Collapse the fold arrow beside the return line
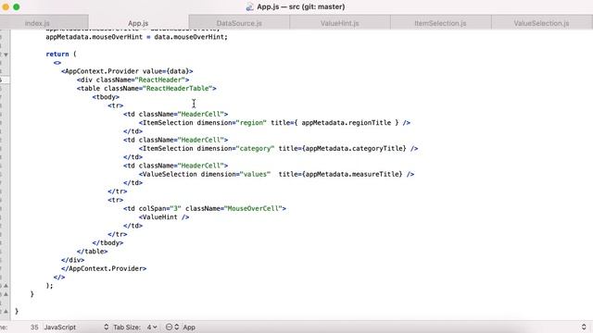This screenshot has width=593, height=333. (6, 55)
